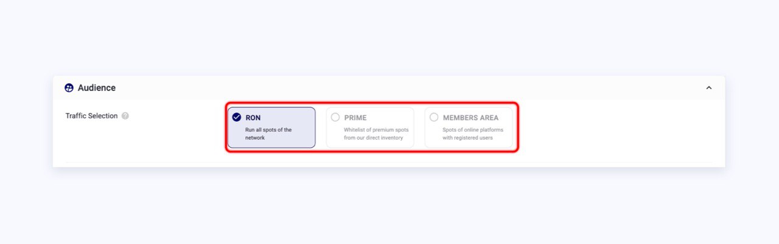Click the Traffic Selection label
The height and width of the screenshot is (244, 779).
(x=91, y=116)
